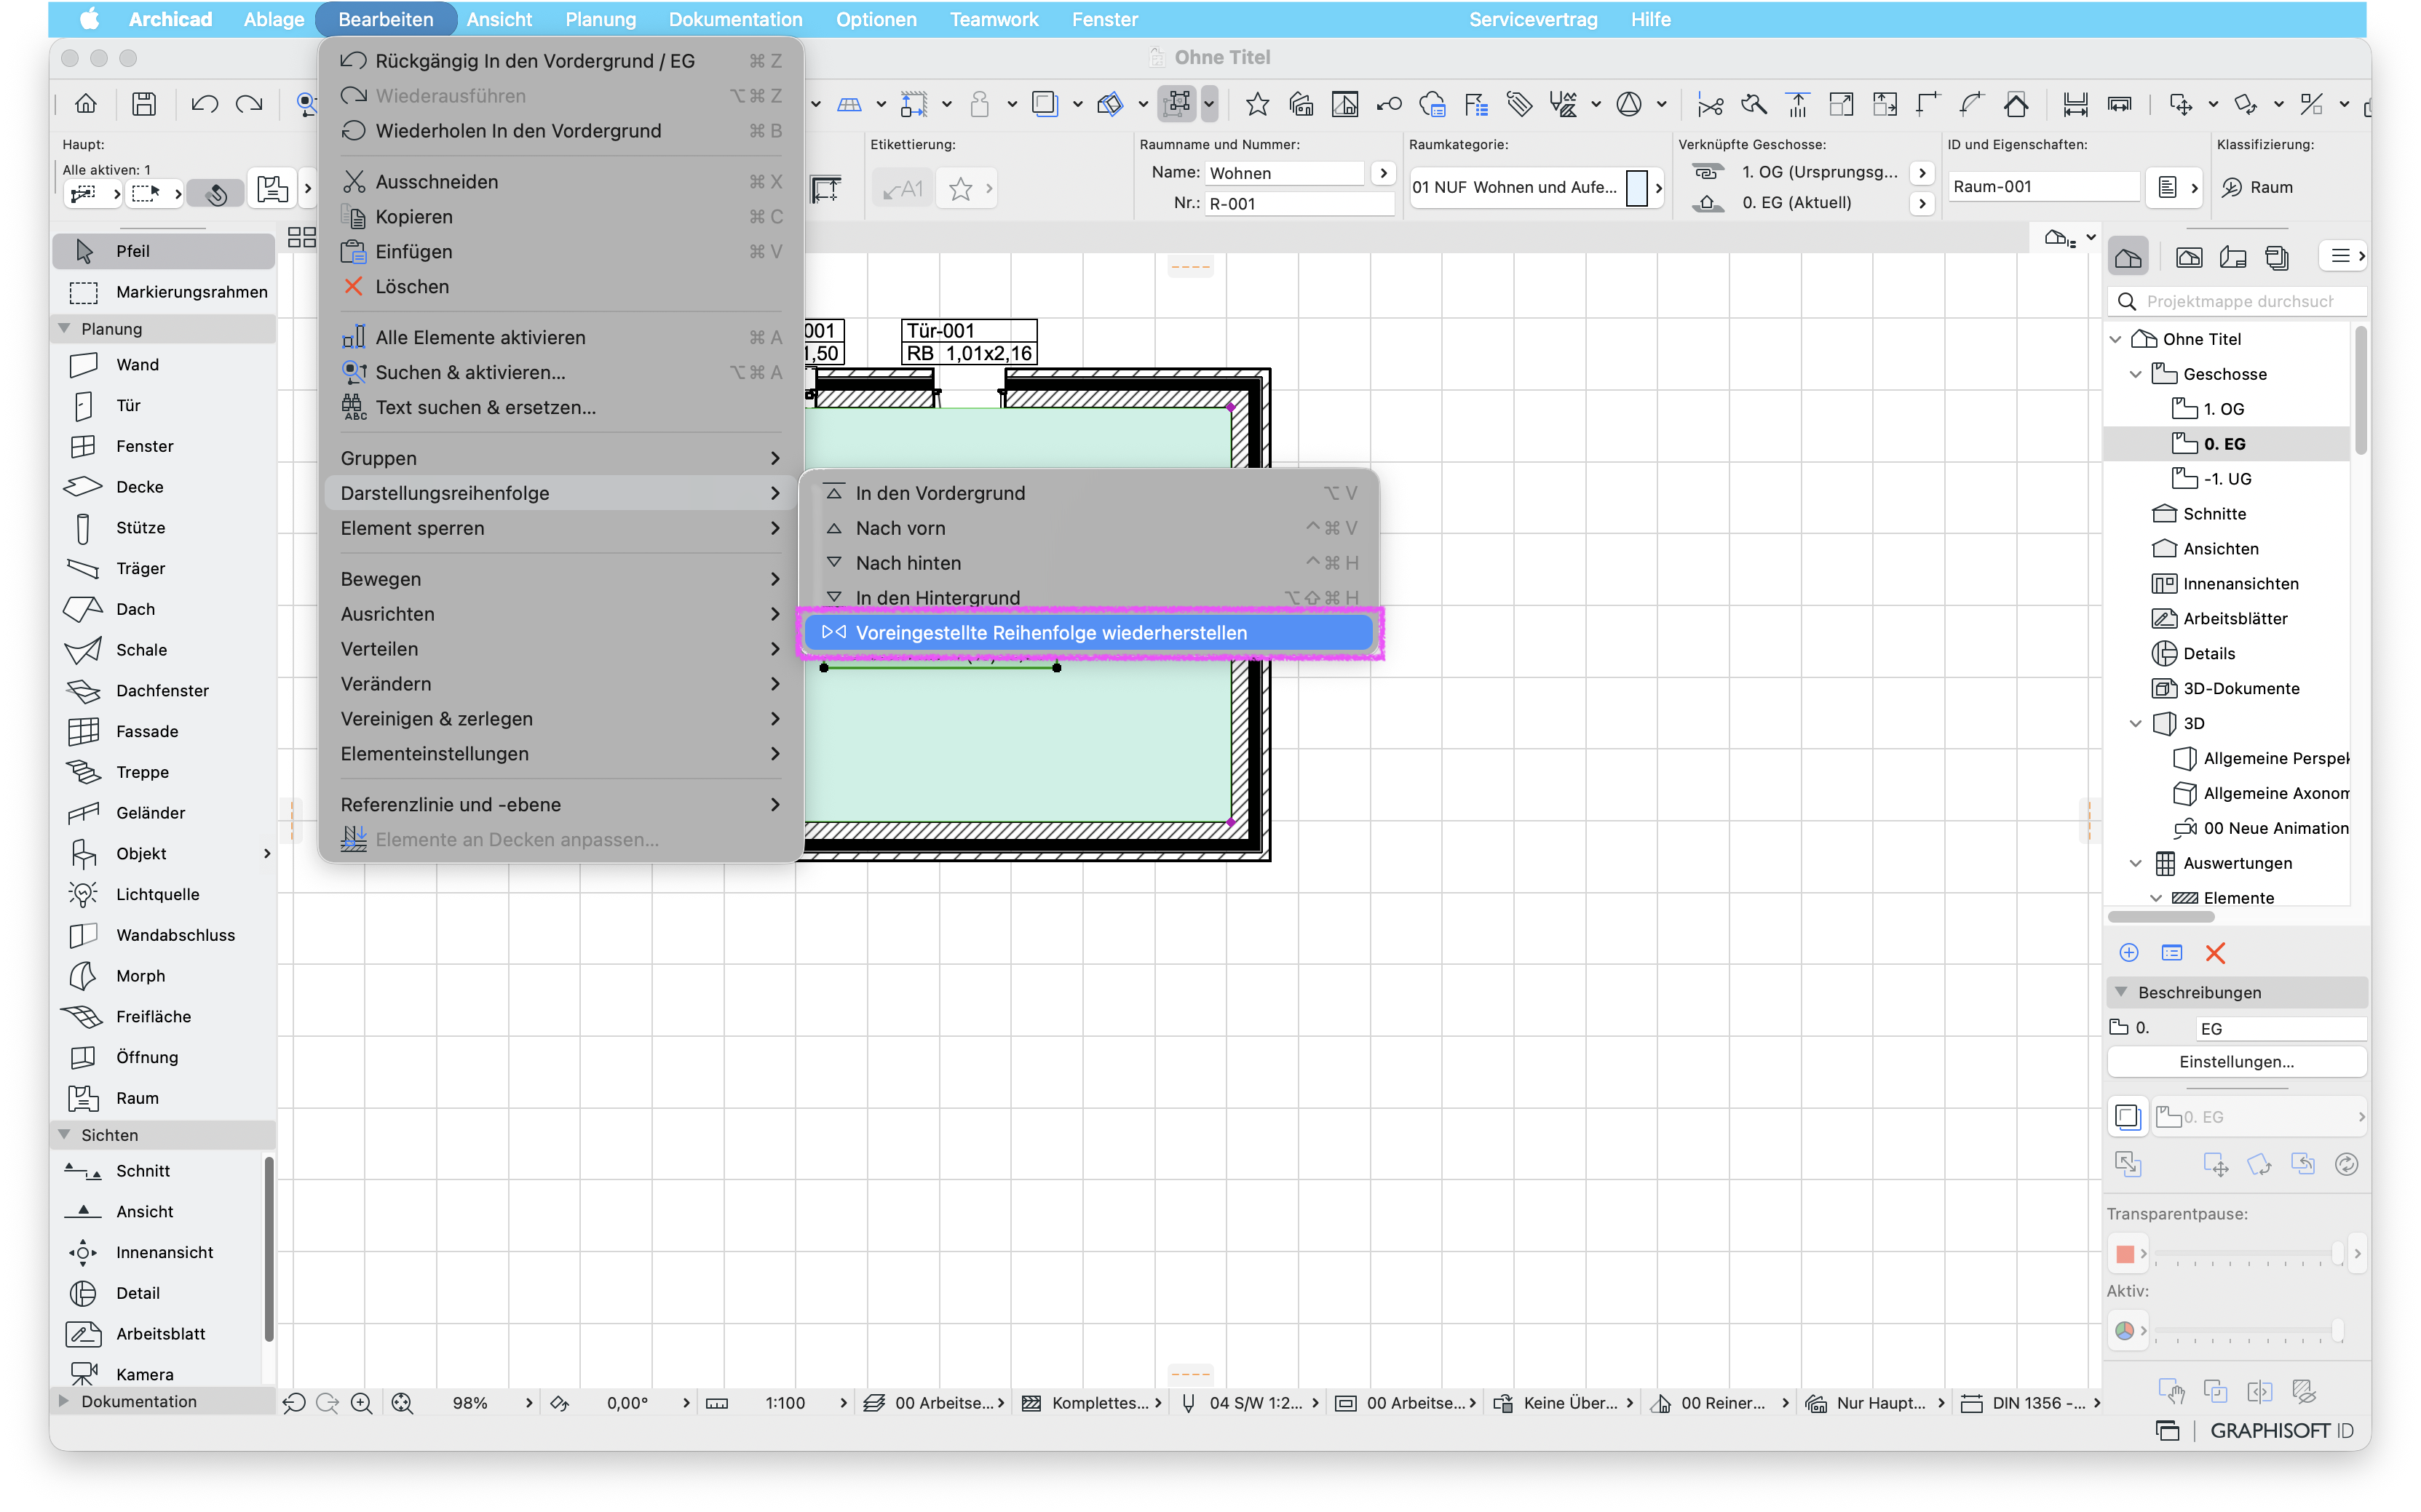Select the Morph tool

pyautogui.click(x=163, y=976)
